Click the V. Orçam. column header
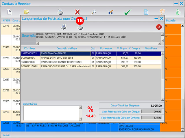The height and width of the screenshot is (138, 185). coord(122,48)
